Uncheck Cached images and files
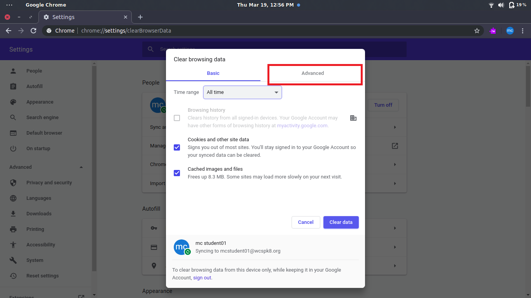Screen dimensions: 531x298 click(x=177, y=173)
